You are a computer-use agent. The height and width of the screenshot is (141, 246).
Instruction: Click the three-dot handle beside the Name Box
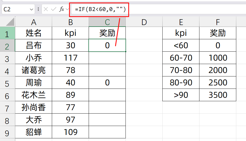(x=38, y=9)
